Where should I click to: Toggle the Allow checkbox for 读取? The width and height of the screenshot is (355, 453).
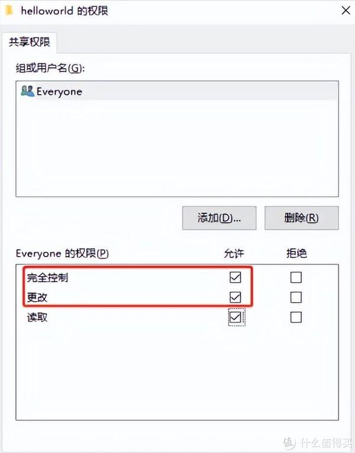(235, 317)
